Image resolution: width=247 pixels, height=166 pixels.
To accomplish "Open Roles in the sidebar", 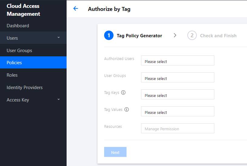I will pos(12,75).
